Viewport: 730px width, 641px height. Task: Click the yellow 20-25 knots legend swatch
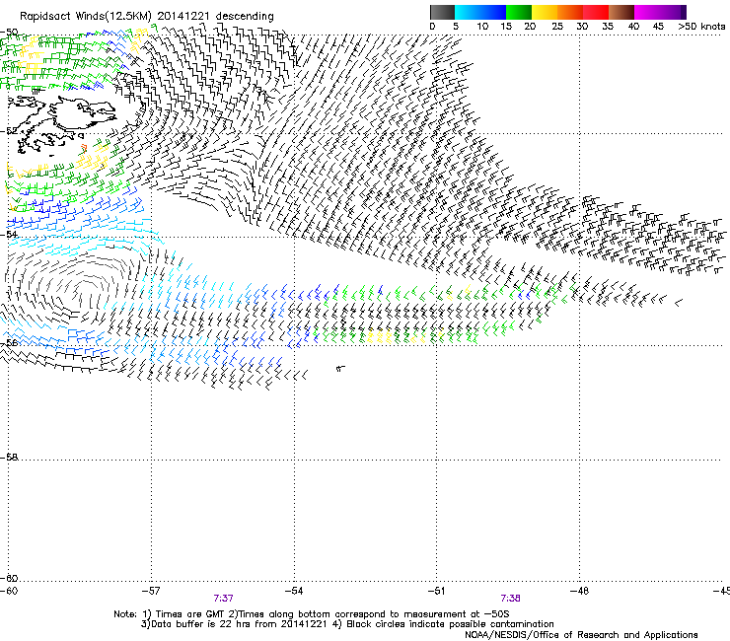[545, 12]
